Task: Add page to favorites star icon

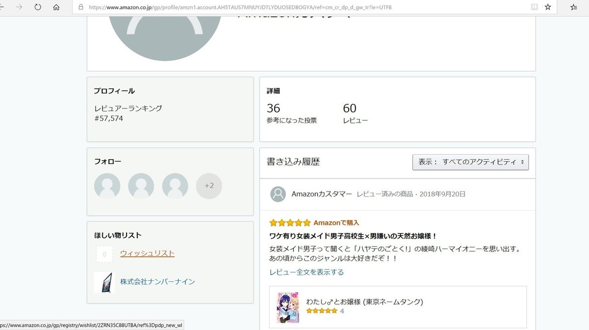Action: [x=548, y=7]
